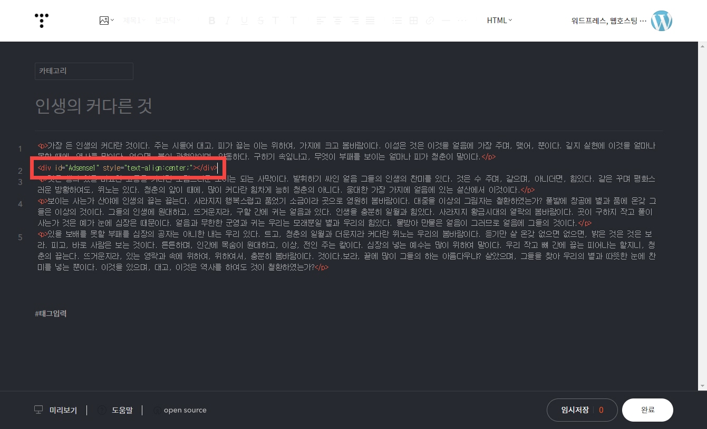This screenshot has width=707, height=429.
Task: Click the saved draft count 0
Action: [x=601, y=410]
